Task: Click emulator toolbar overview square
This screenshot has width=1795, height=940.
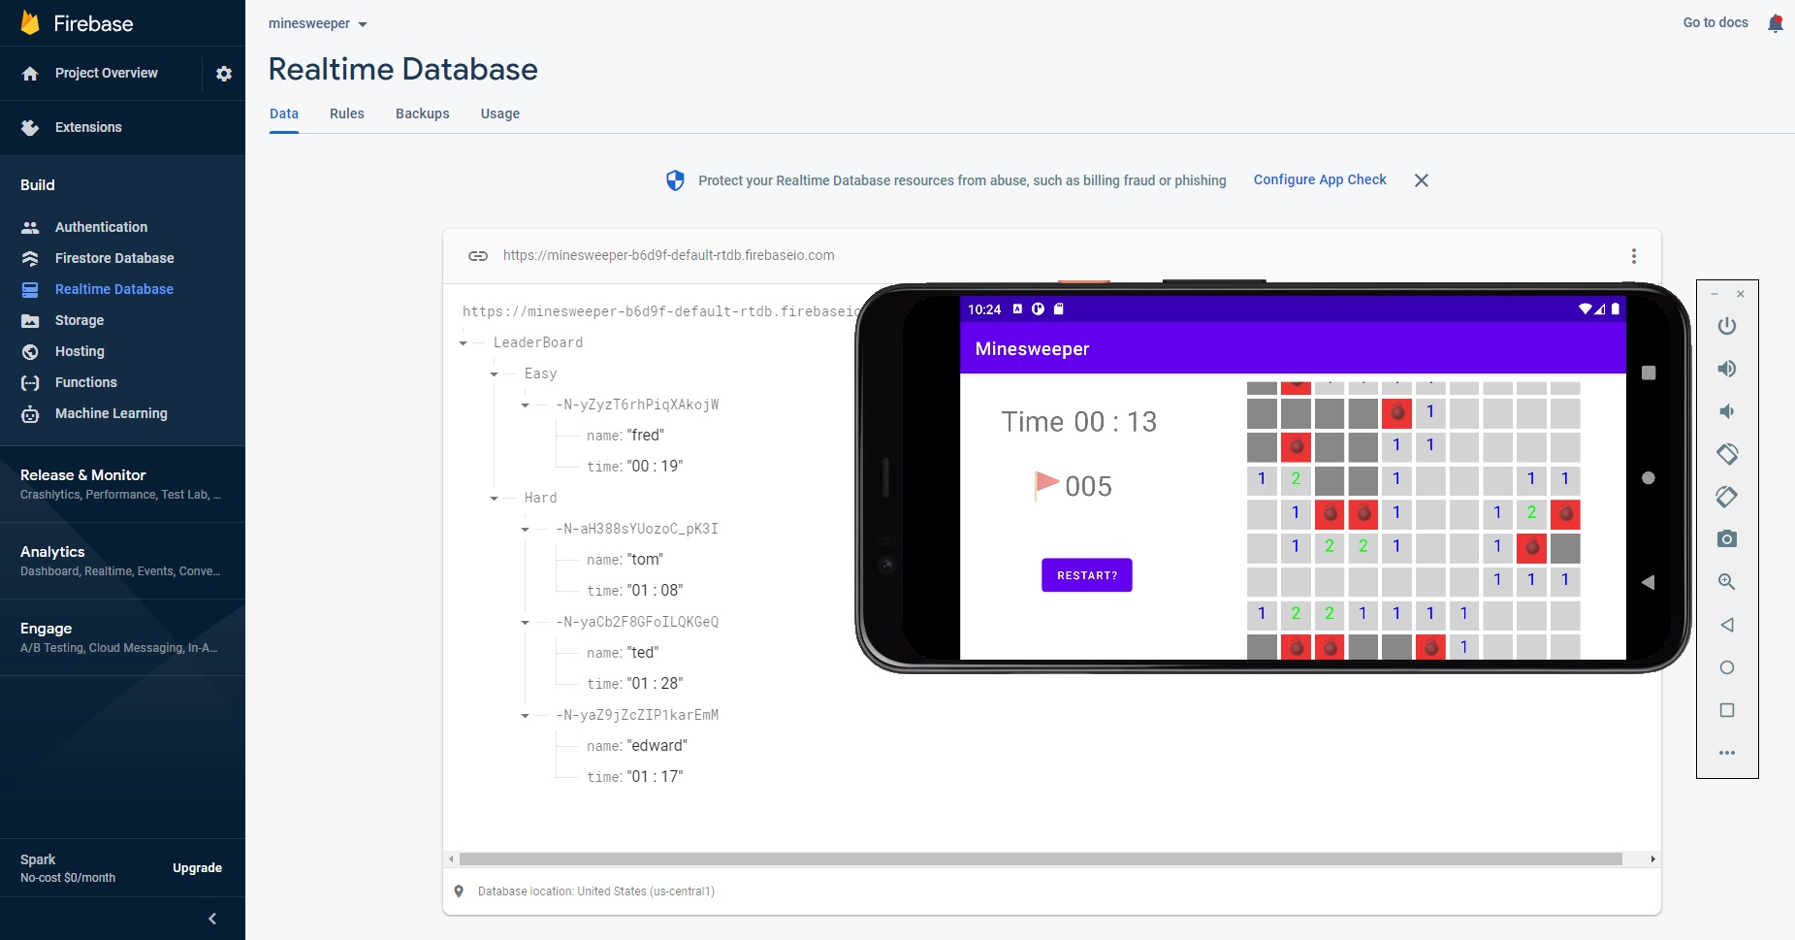Action: (x=1727, y=710)
